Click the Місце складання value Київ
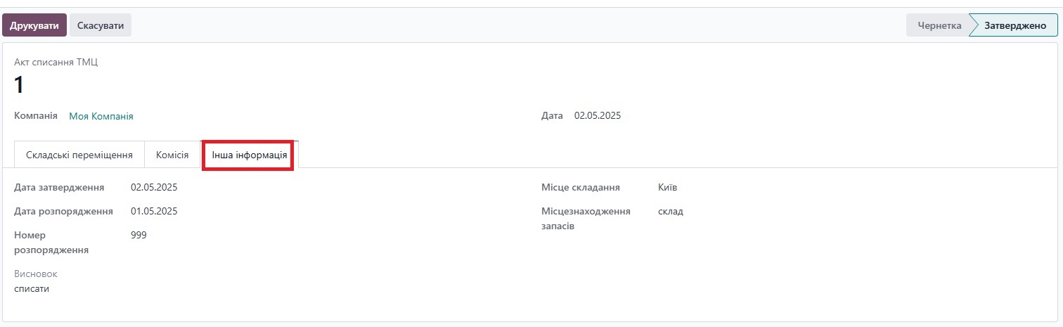The image size is (1063, 327). pyautogui.click(x=668, y=187)
